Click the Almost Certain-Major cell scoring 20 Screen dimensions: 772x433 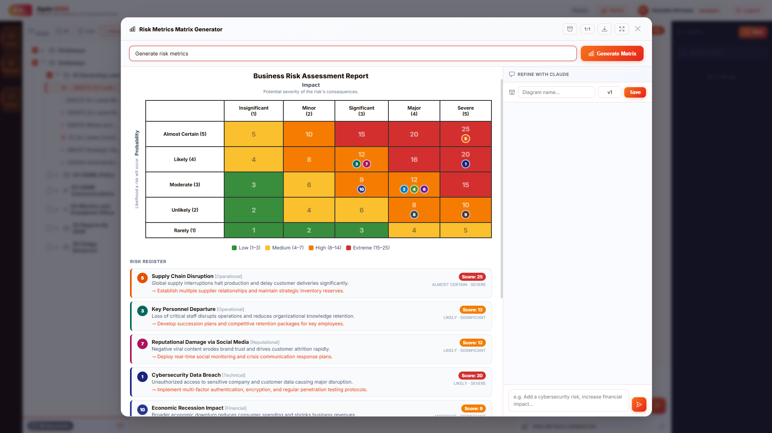(414, 134)
